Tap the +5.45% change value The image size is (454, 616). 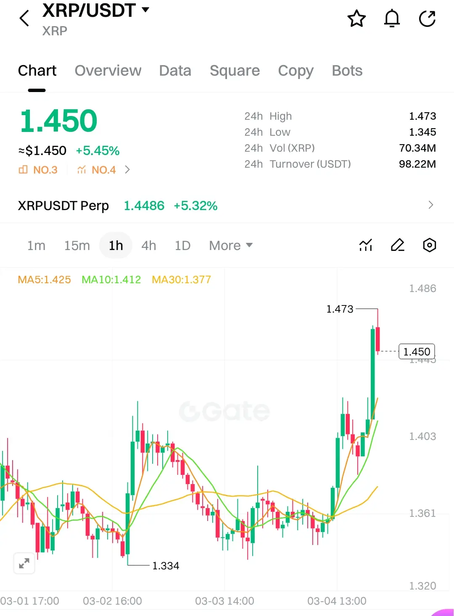click(x=98, y=150)
